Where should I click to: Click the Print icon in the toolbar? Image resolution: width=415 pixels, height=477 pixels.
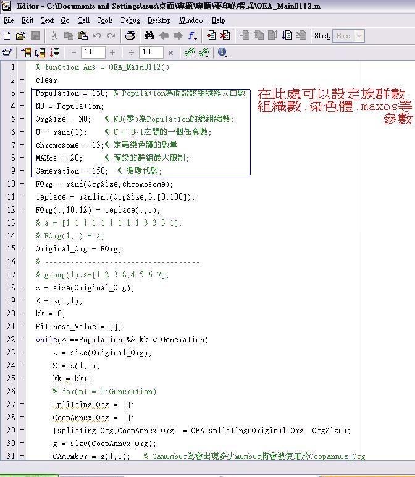point(130,36)
